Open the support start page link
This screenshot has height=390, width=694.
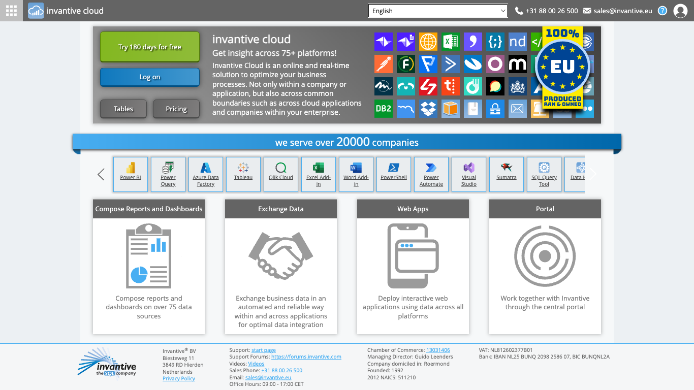pos(264,350)
